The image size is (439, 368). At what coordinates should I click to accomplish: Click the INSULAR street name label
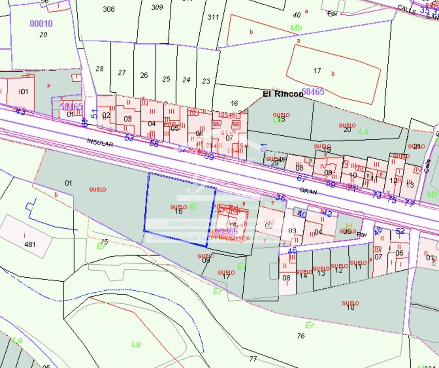click(100, 142)
